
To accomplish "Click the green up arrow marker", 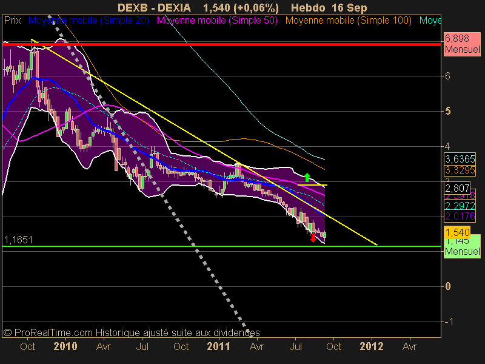I will [307, 177].
